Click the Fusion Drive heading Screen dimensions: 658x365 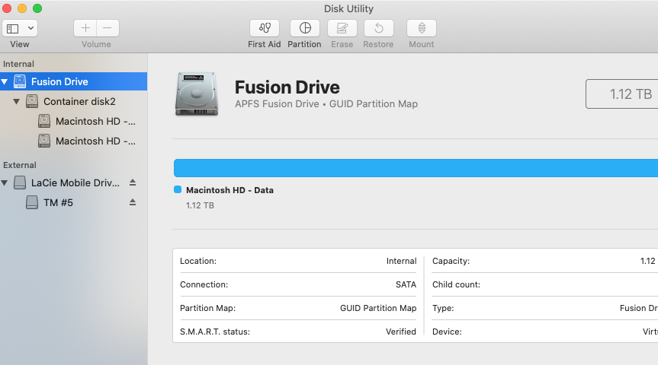(x=287, y=87)
